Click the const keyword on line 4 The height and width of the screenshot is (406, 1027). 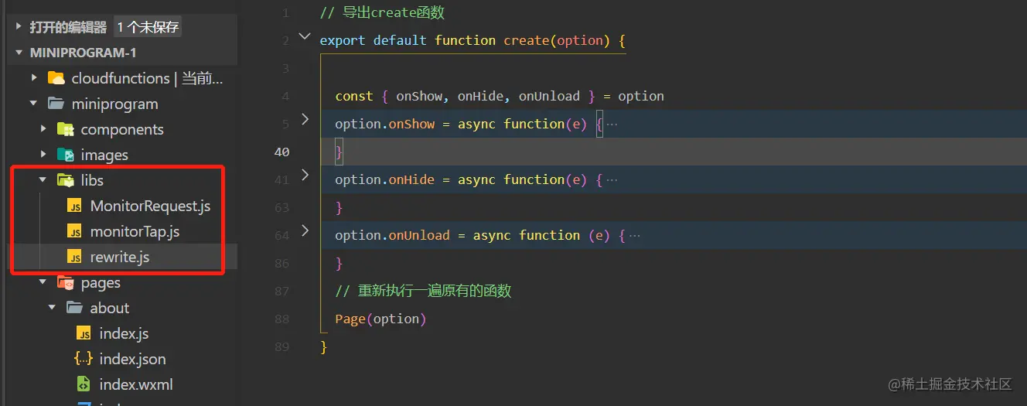(x=354, y=96)
